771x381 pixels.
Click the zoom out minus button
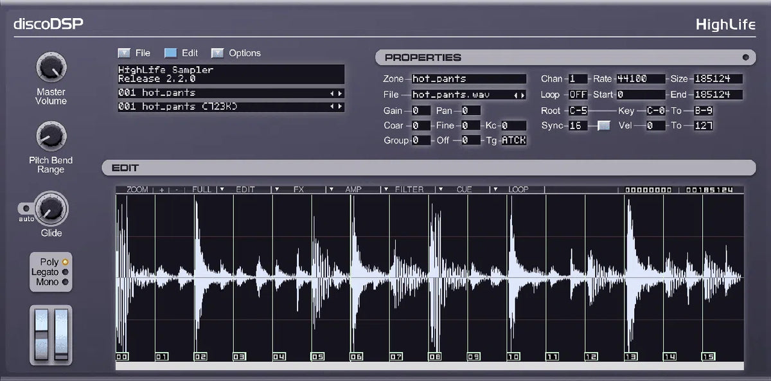coord(177,190)
